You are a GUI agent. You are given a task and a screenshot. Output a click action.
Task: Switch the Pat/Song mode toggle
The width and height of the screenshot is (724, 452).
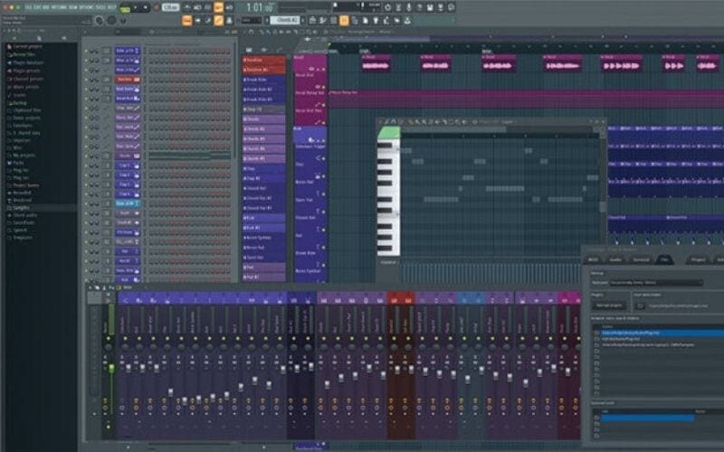pyautogui.click(x=125, y=8)
